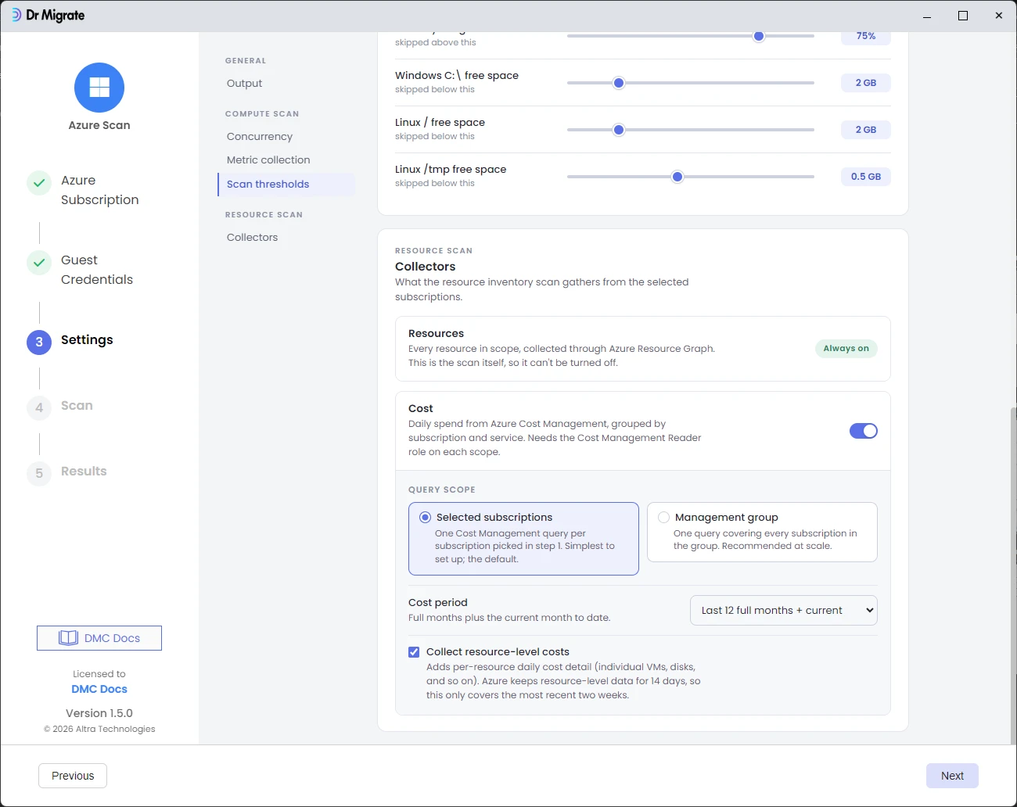Go to Metric collection settings

point(268,160)
